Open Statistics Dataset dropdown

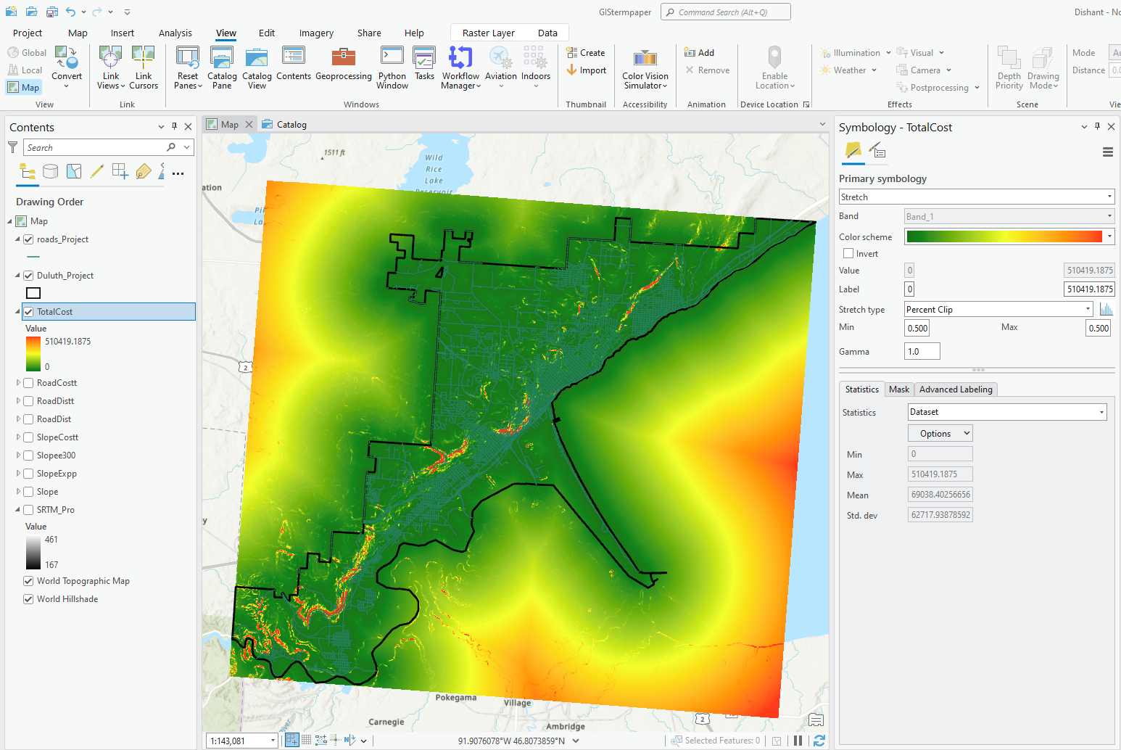click(x=1007, y=412)
